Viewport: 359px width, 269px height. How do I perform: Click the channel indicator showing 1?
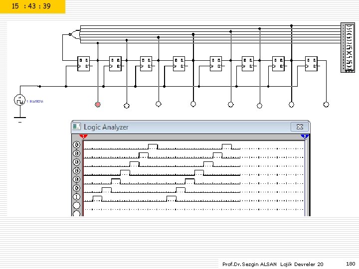point(77,197)
